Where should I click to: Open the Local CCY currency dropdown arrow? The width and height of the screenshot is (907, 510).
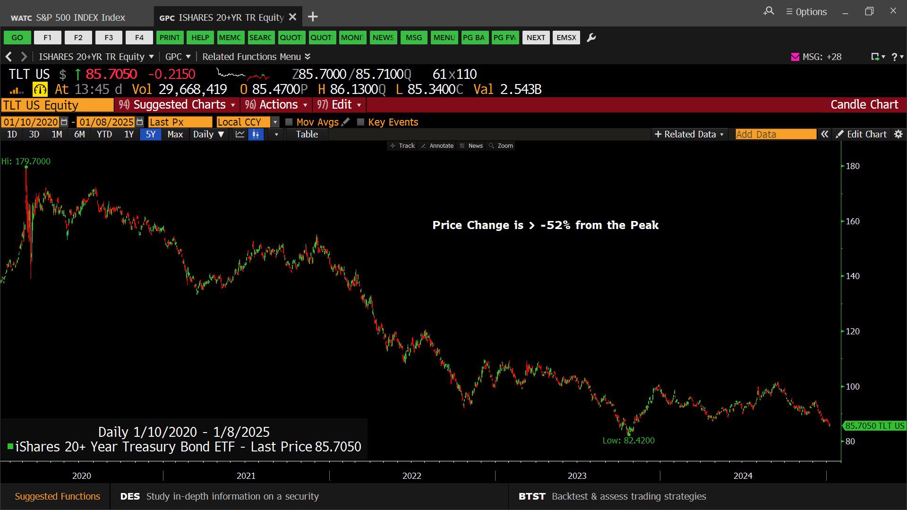tap(275, 122)
